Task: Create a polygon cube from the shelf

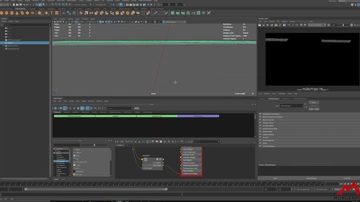Action: [7, 13]
